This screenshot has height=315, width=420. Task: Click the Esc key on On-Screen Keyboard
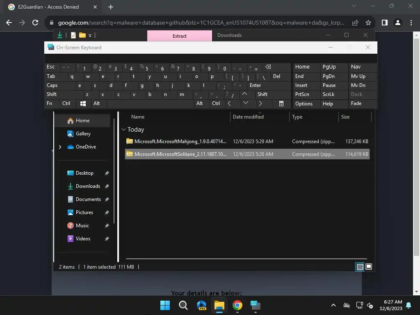pyautogui.click(x=52, y=67)
